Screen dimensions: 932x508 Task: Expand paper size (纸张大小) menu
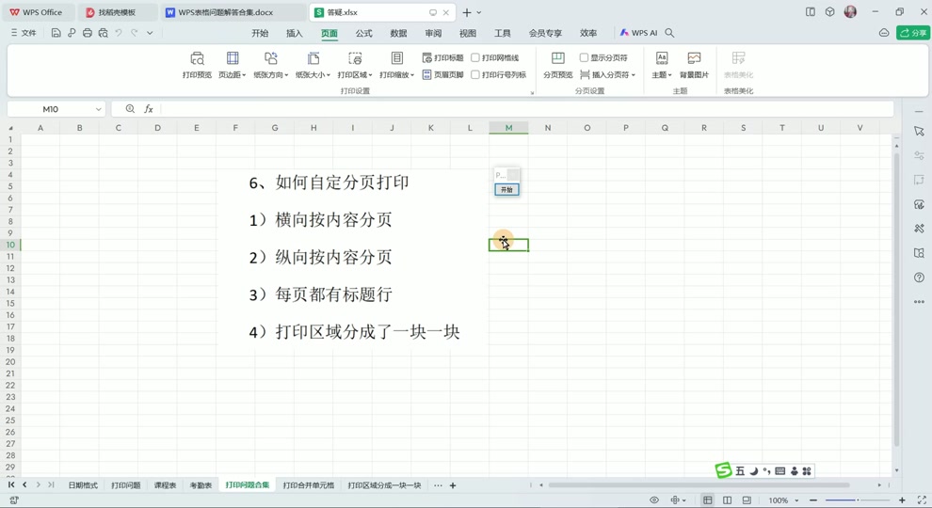point(313,65)
